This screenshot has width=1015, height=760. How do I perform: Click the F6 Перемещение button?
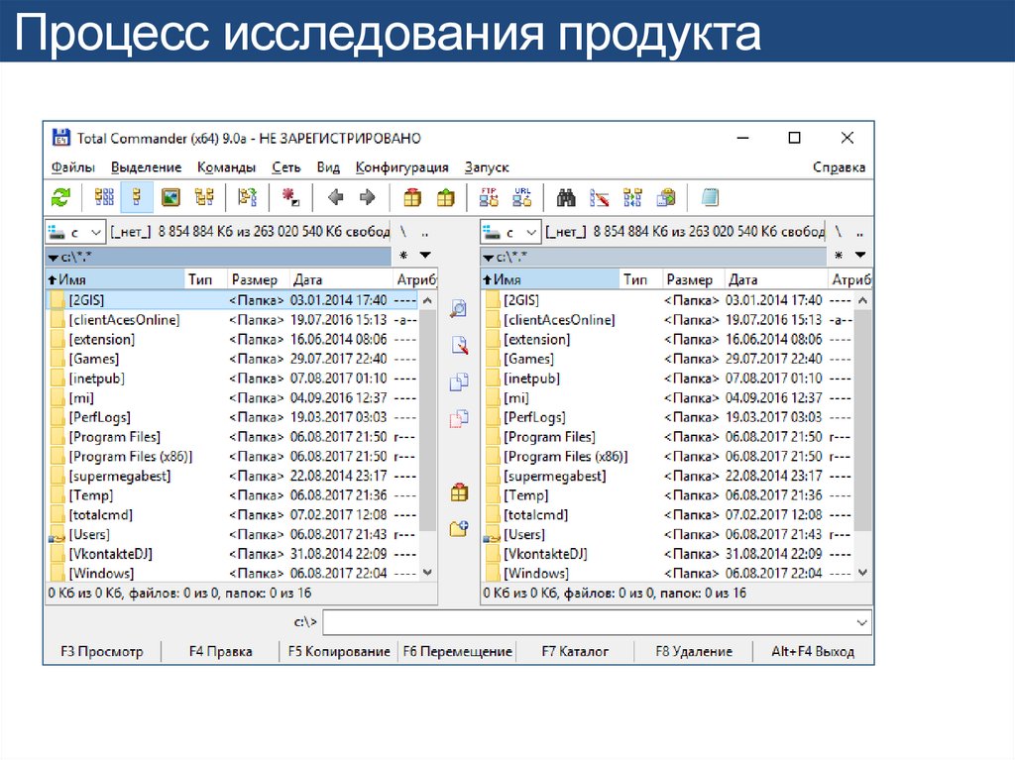(457, 651)
